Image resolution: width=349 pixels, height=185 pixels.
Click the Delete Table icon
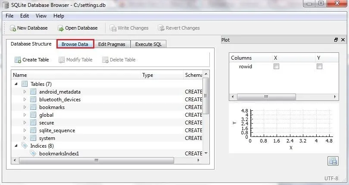tap(105, 60)
